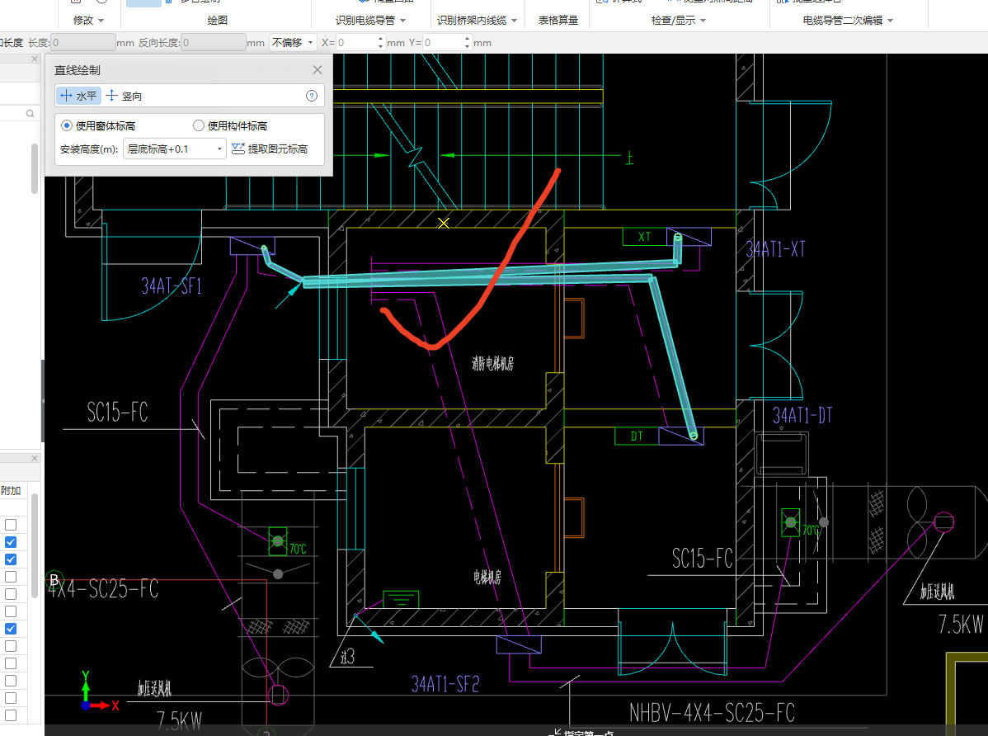988x736 pixels.
Task: Click the yellow X snap marker on the wall
Action: click(x=444, y=224)
